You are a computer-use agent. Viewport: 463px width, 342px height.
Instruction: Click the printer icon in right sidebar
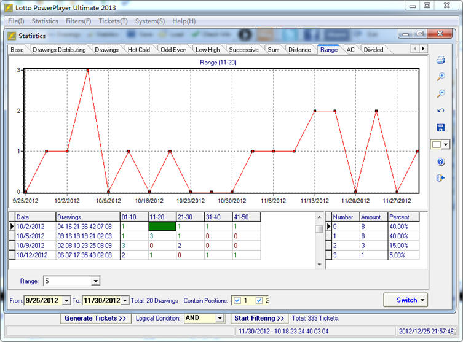(x=441, y=60)
